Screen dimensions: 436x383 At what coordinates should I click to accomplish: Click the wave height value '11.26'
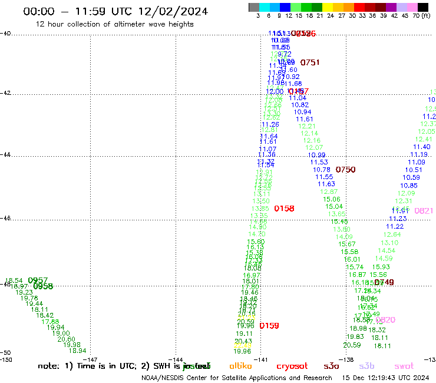click(270, 124)
